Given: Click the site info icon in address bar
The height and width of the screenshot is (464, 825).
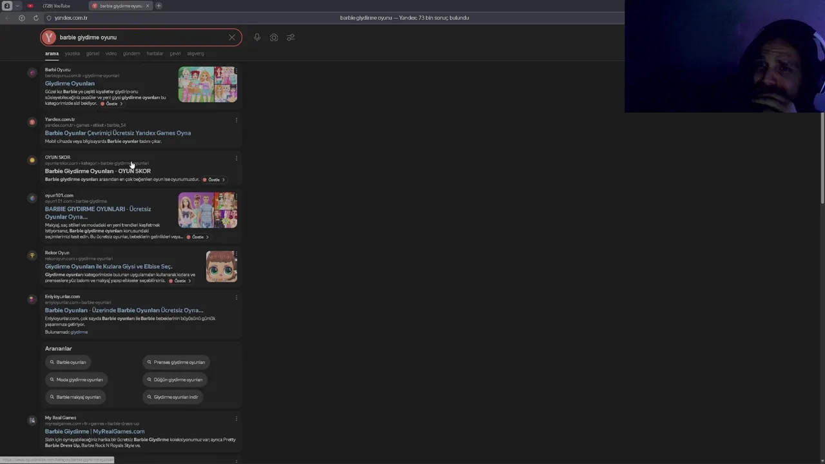Looking at the screenshot, I should [48, 18].
